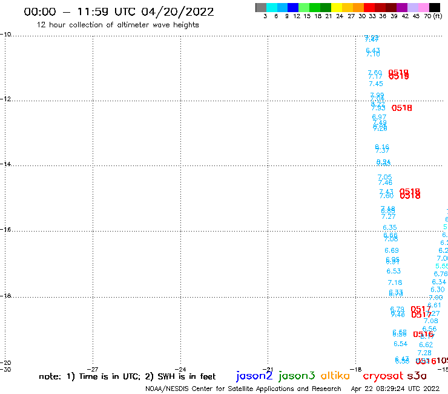
Task: Click the wave height value '6.62'
Action: pyautogui.click(x=426, y=345)
